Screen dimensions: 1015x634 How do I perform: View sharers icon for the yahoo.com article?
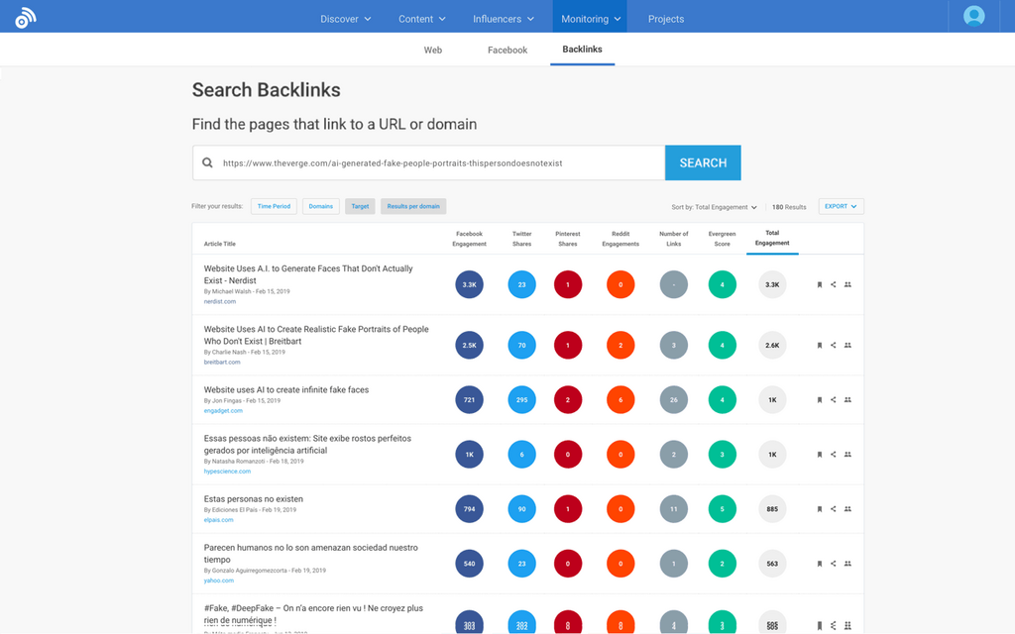pos(847,564)
